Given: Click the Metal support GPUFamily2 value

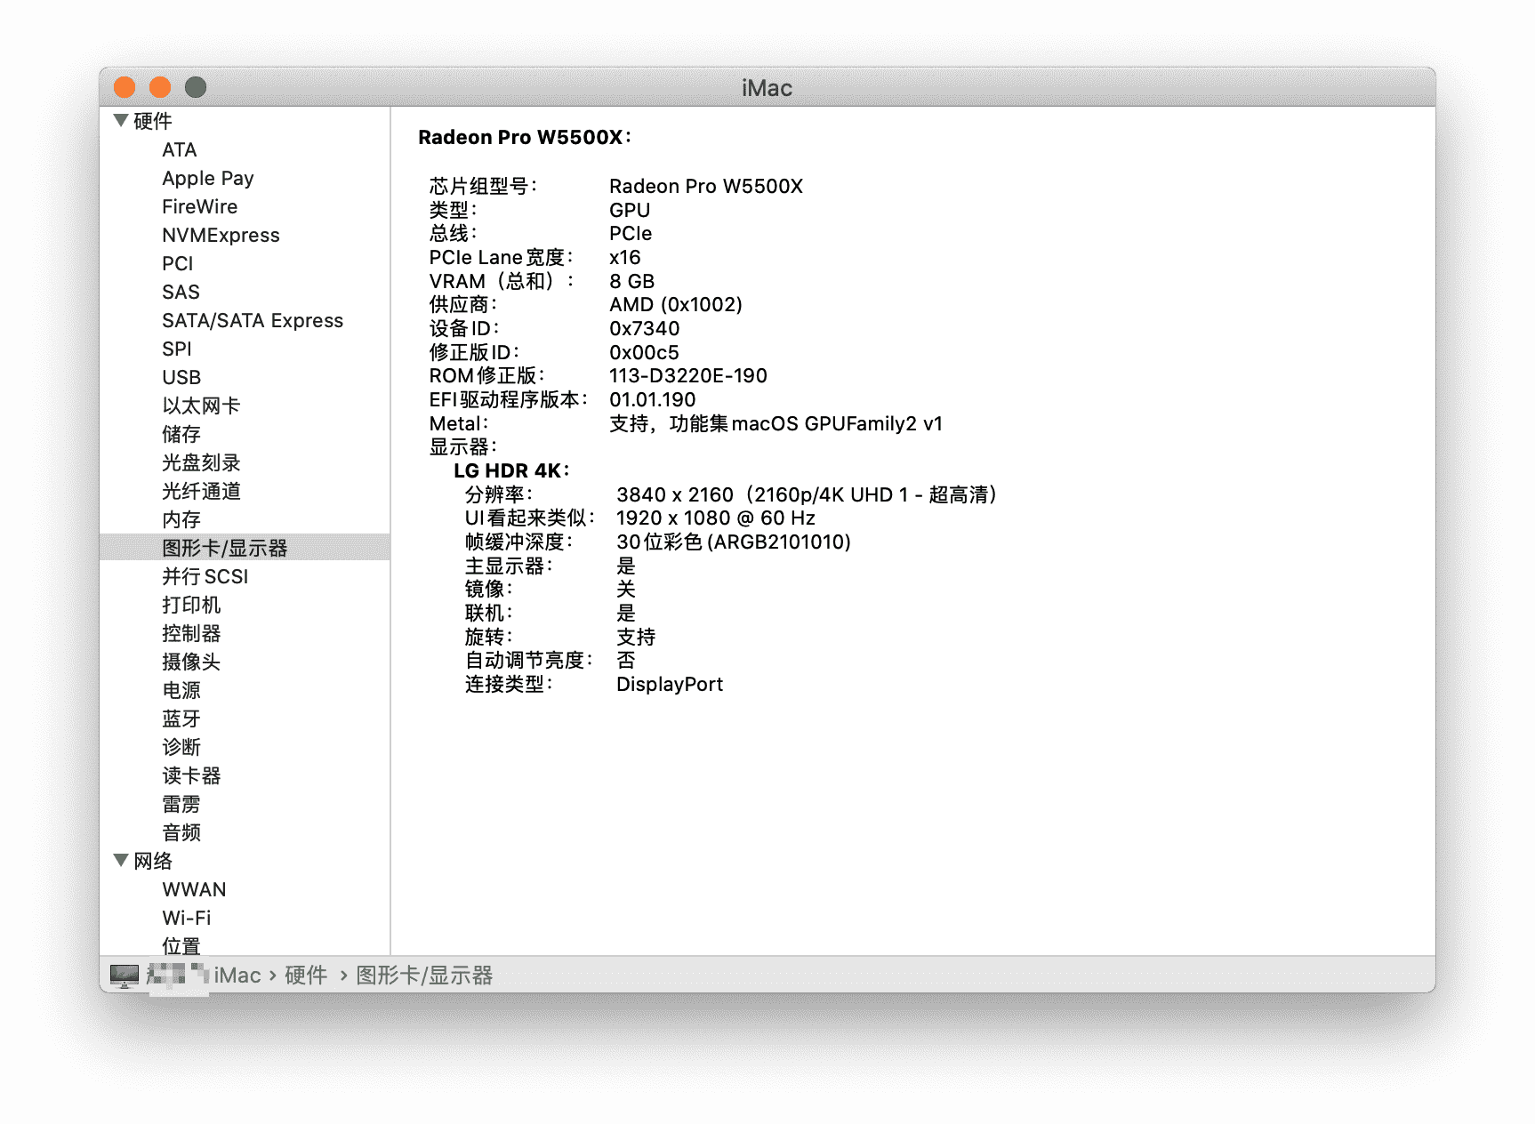Looking at the screenshot, I should 776,424.
